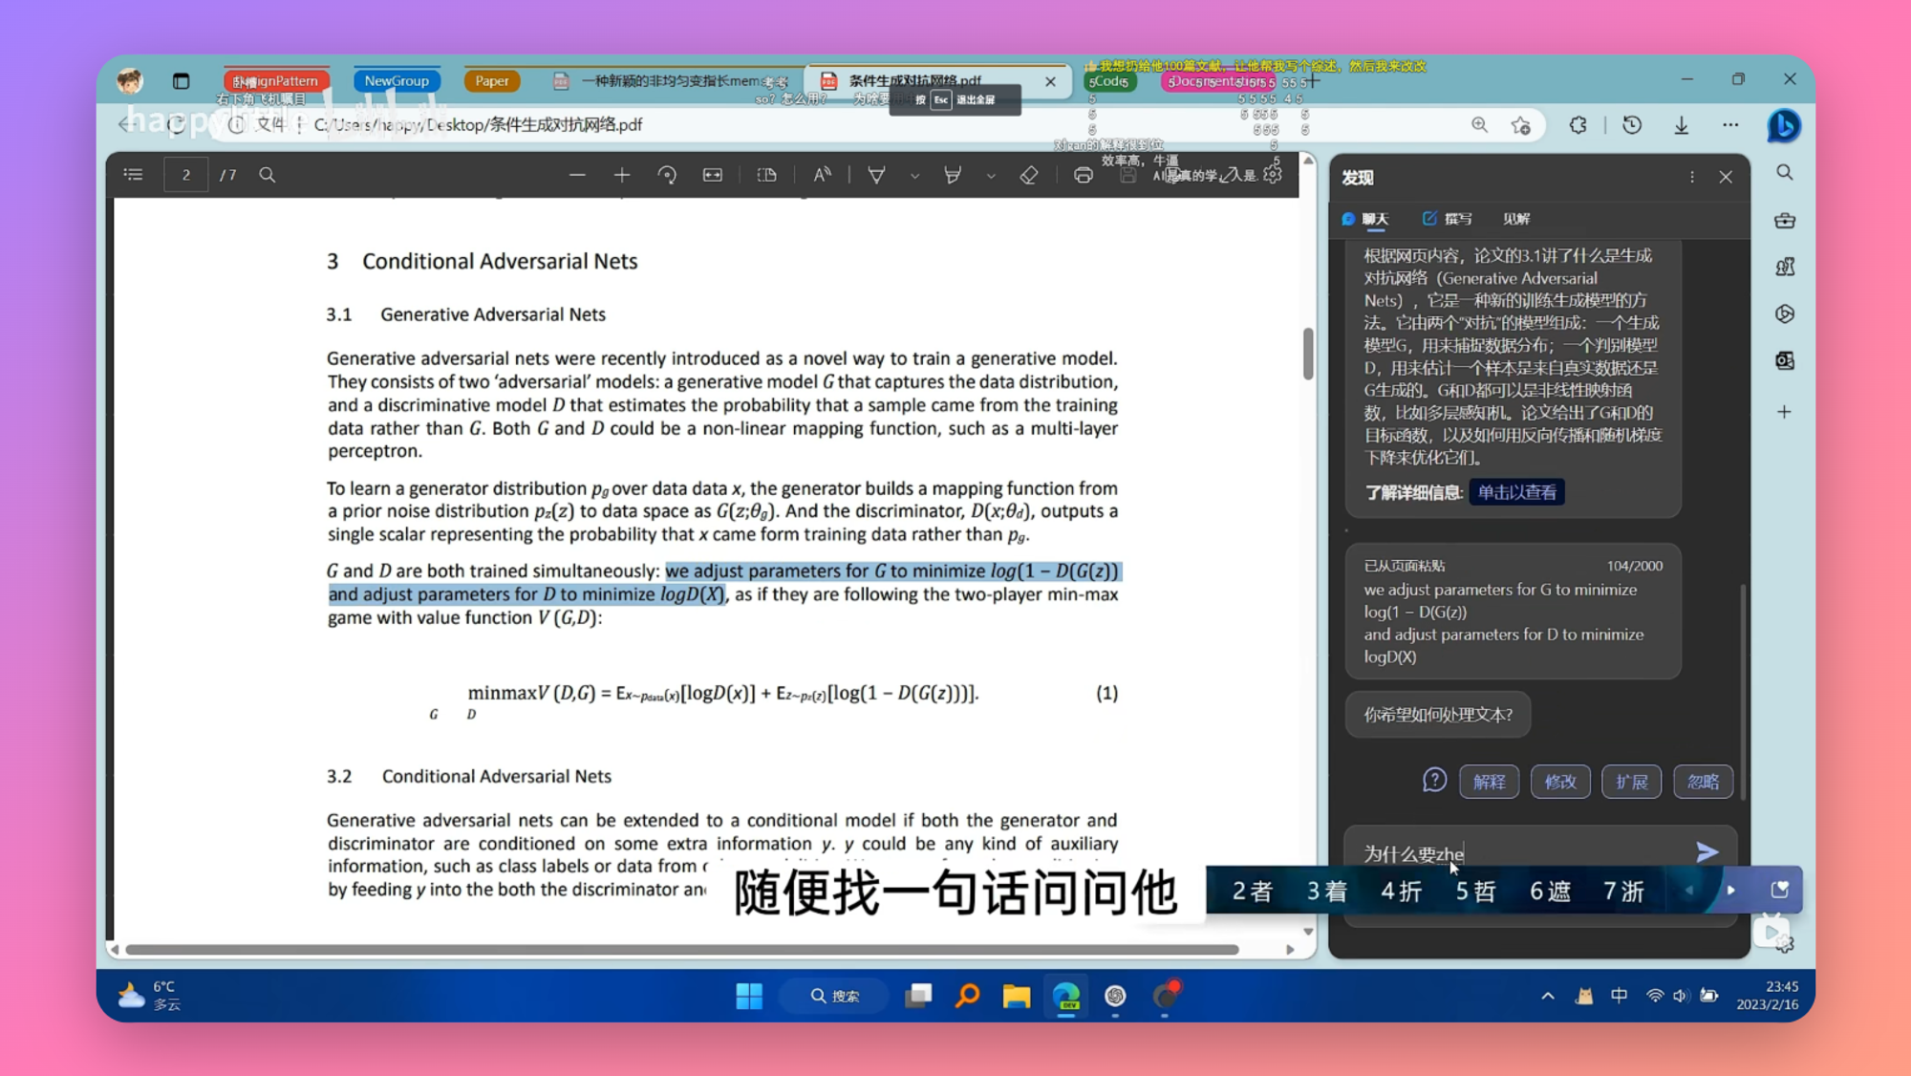Click the 忽略 ignore button
Image resolution: width=1911 pixels, height=1076 pixels.
1703,782
